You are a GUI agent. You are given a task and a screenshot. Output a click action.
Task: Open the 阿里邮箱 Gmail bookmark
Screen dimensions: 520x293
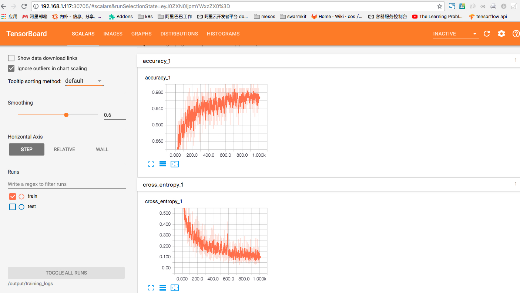tap(35, 16)
